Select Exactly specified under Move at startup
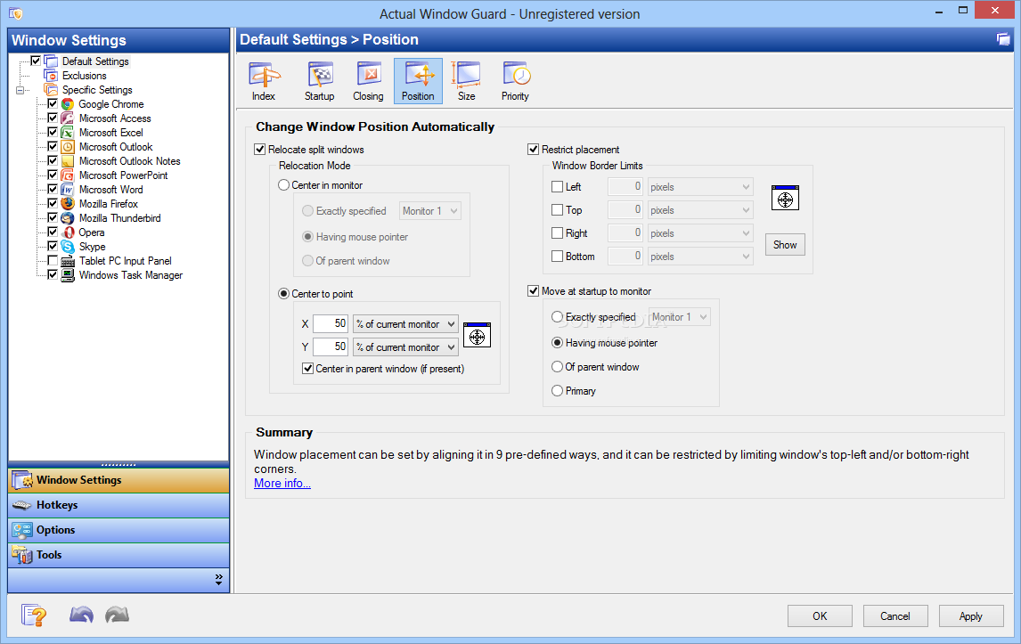 click(558, 317)
